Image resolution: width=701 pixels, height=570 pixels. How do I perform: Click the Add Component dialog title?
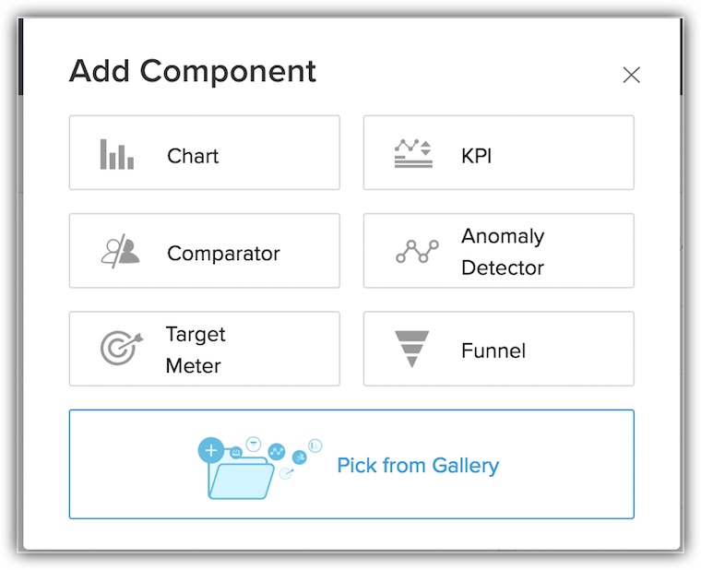pos(193,72)
